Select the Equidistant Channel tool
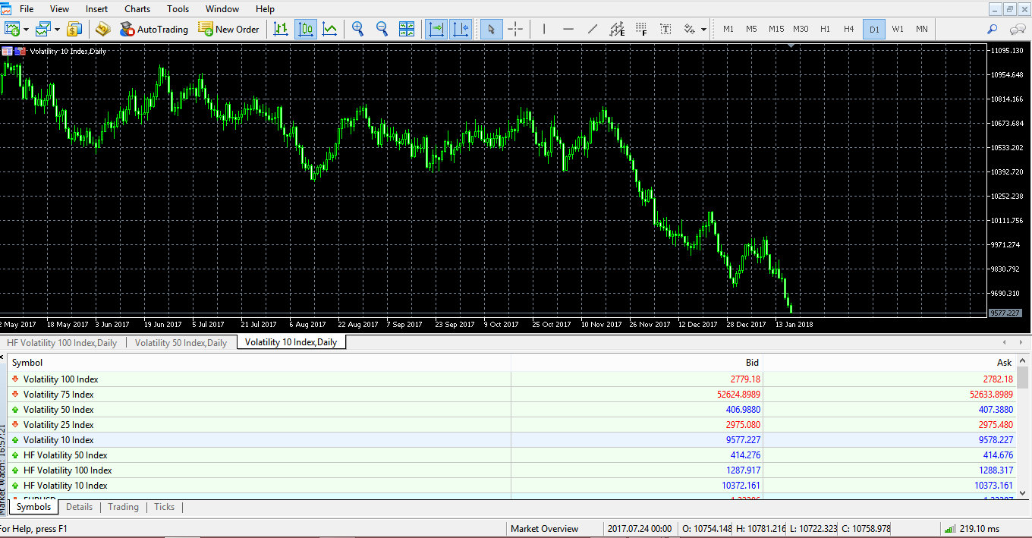Screen dimensions: 1032x538 617,30
